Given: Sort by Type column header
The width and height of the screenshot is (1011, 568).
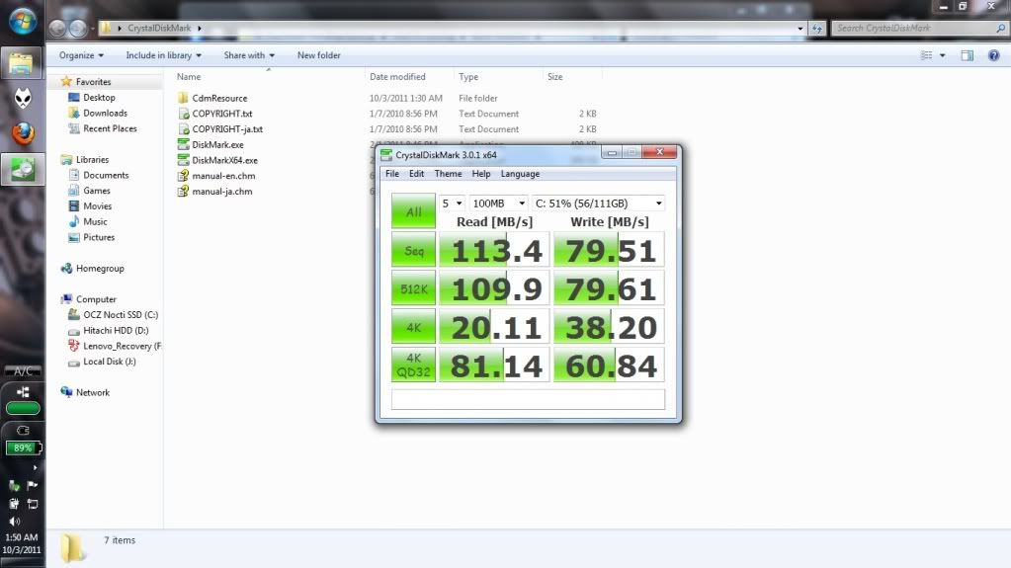Looking at the screenshot, I should tap(468, 77).
